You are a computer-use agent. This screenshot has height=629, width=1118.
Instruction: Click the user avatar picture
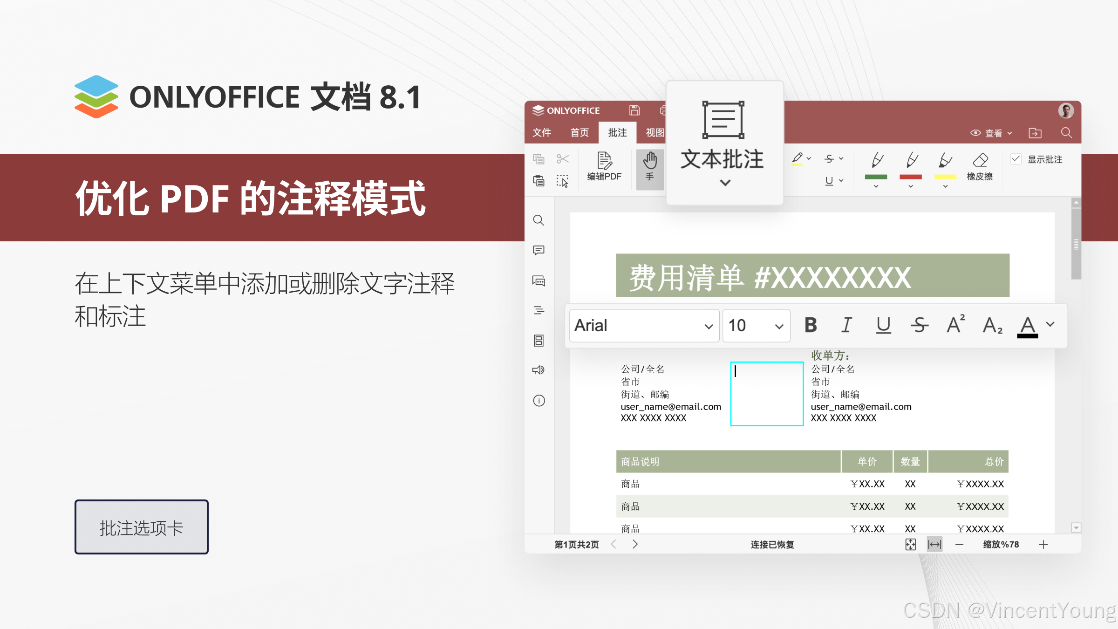[1066, 110]
